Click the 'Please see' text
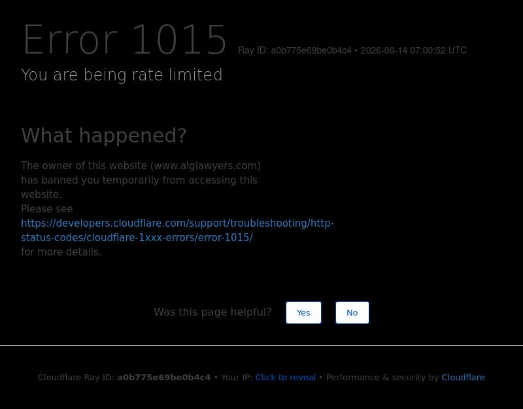Image resolution: width=523 pixels, height=409 pixels. [x=46, y=208]
